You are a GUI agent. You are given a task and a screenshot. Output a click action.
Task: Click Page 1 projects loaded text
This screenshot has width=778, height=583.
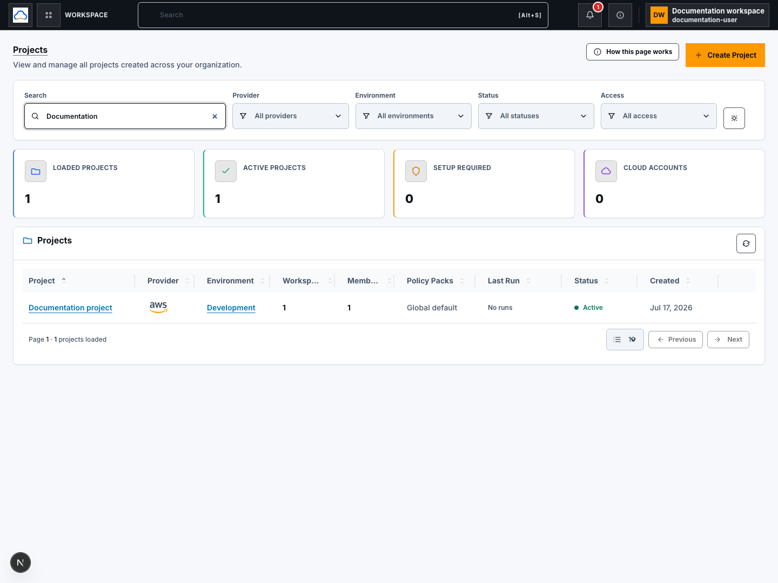click(68, 340)
